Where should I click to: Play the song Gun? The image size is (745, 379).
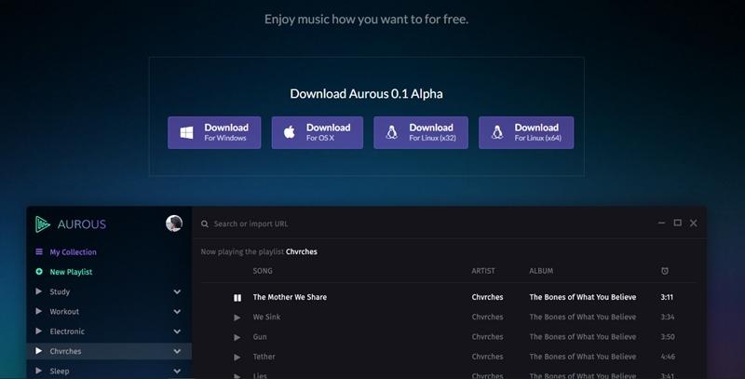237,338
